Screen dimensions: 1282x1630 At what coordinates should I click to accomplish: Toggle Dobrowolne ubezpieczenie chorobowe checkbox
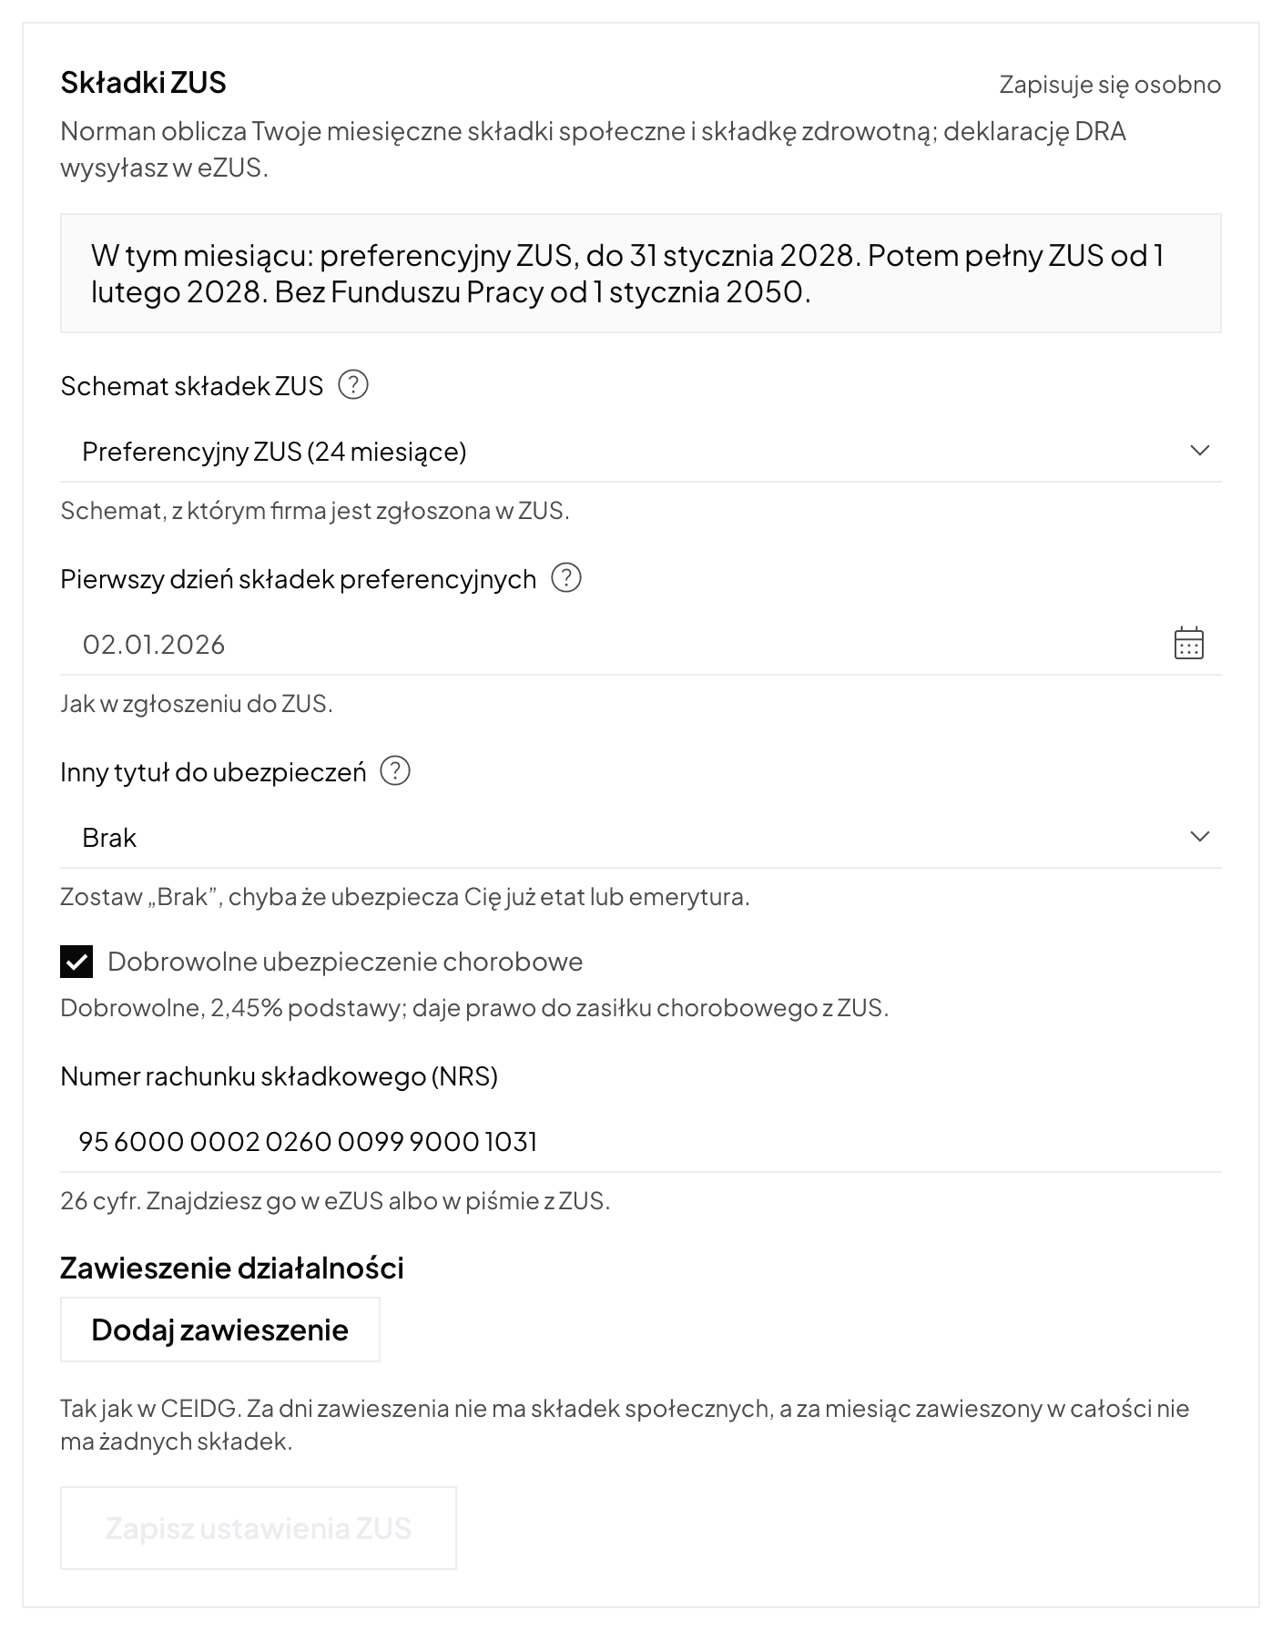point(76,962)
